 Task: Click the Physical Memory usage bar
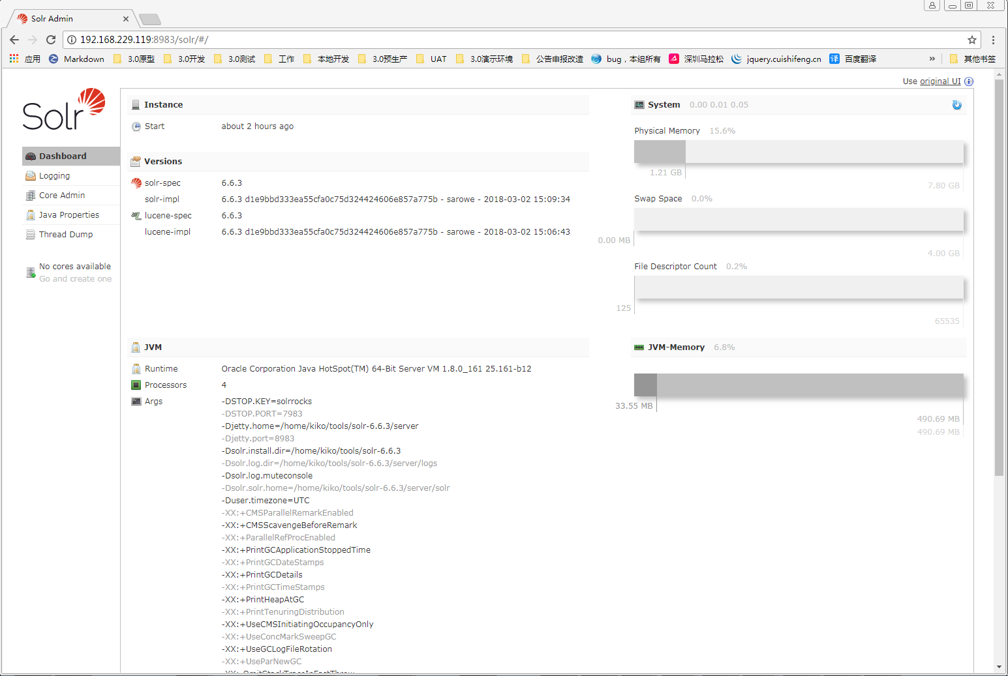(799, 152)
